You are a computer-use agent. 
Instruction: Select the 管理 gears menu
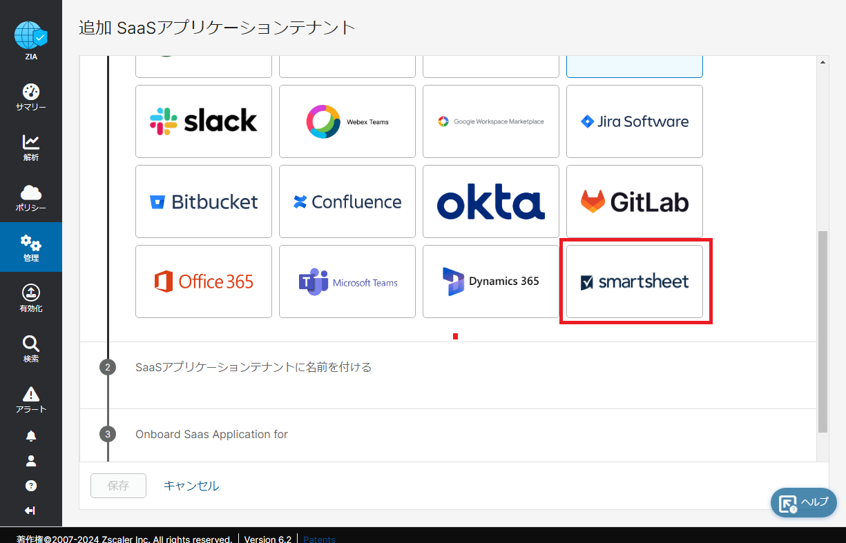pos(31,247)
